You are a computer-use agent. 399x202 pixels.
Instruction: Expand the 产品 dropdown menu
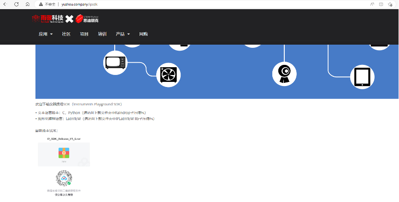[x=123, y=34]
